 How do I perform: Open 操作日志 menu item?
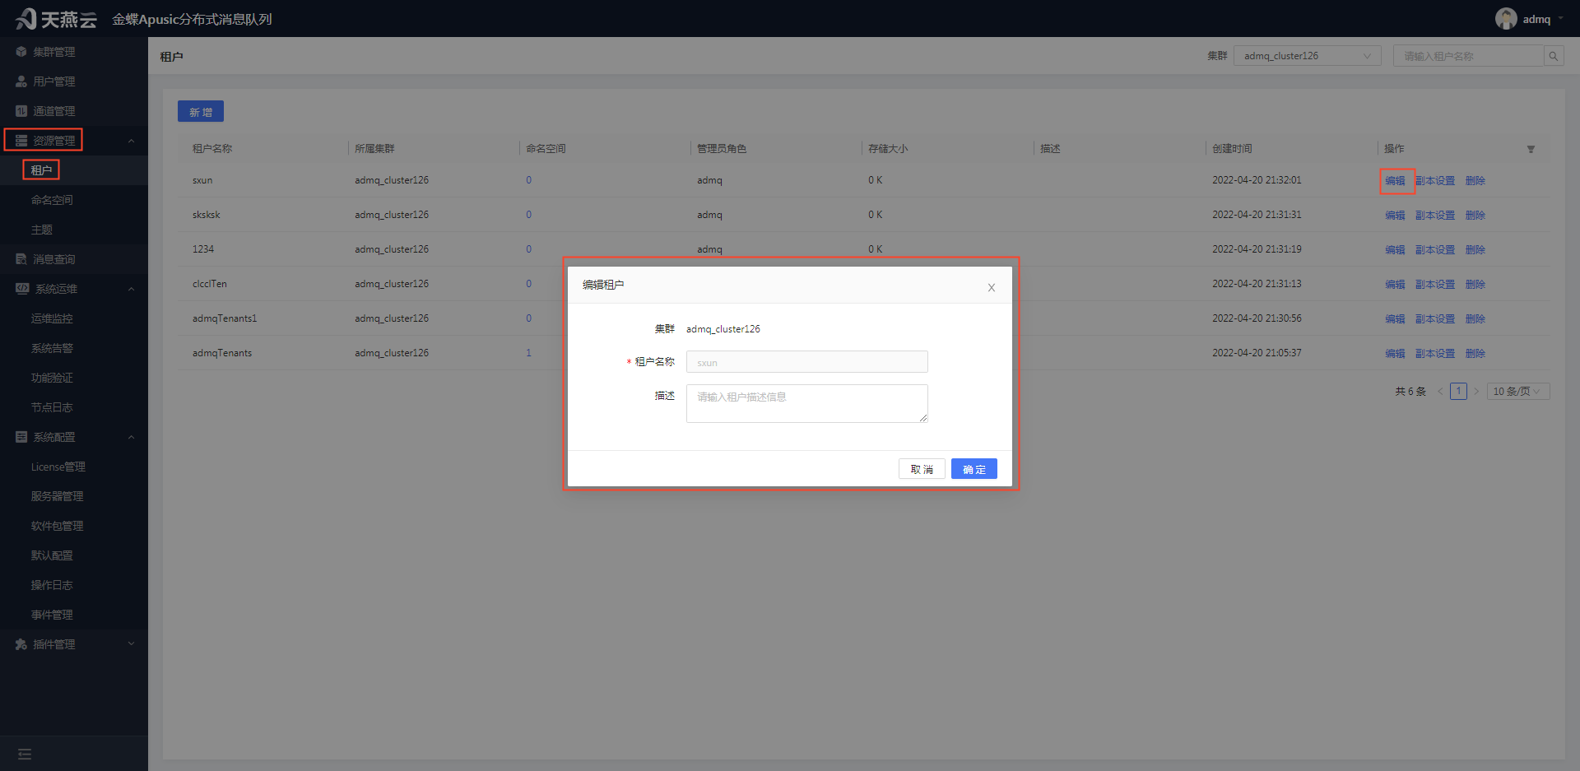tap(52, 585)
